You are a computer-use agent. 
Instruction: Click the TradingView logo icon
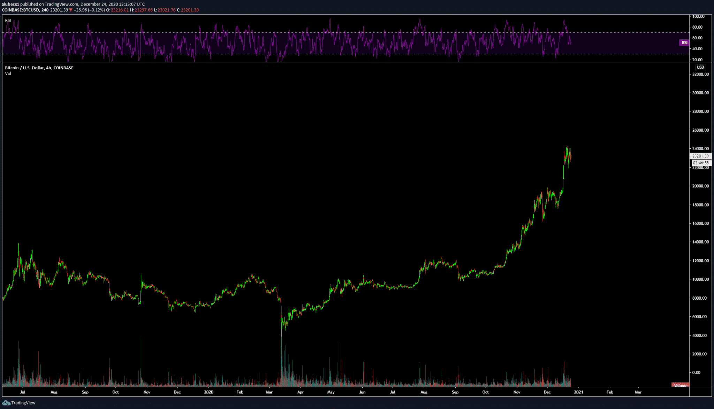click(x=6, y=403)
